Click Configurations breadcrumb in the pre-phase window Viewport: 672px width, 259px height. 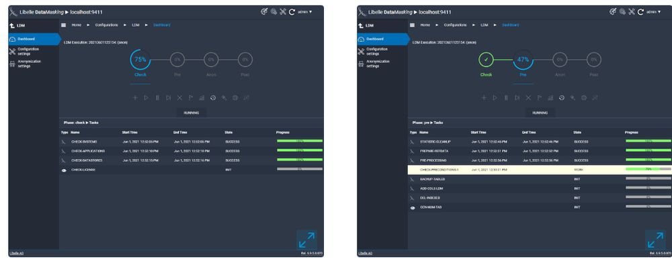point(455,25)
